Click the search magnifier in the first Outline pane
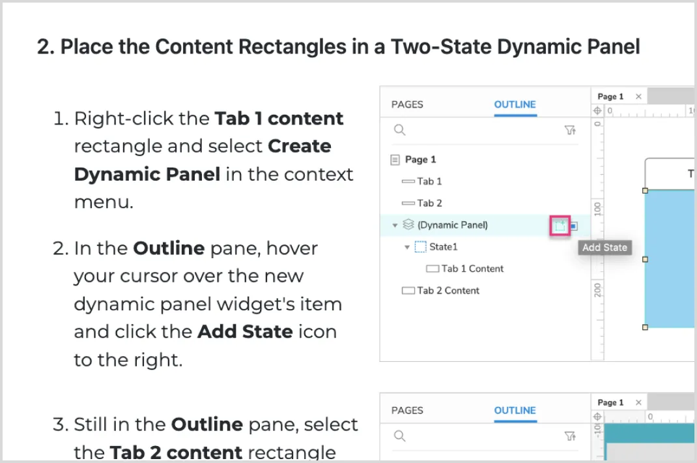697x463 pixels. coord(400,130)
